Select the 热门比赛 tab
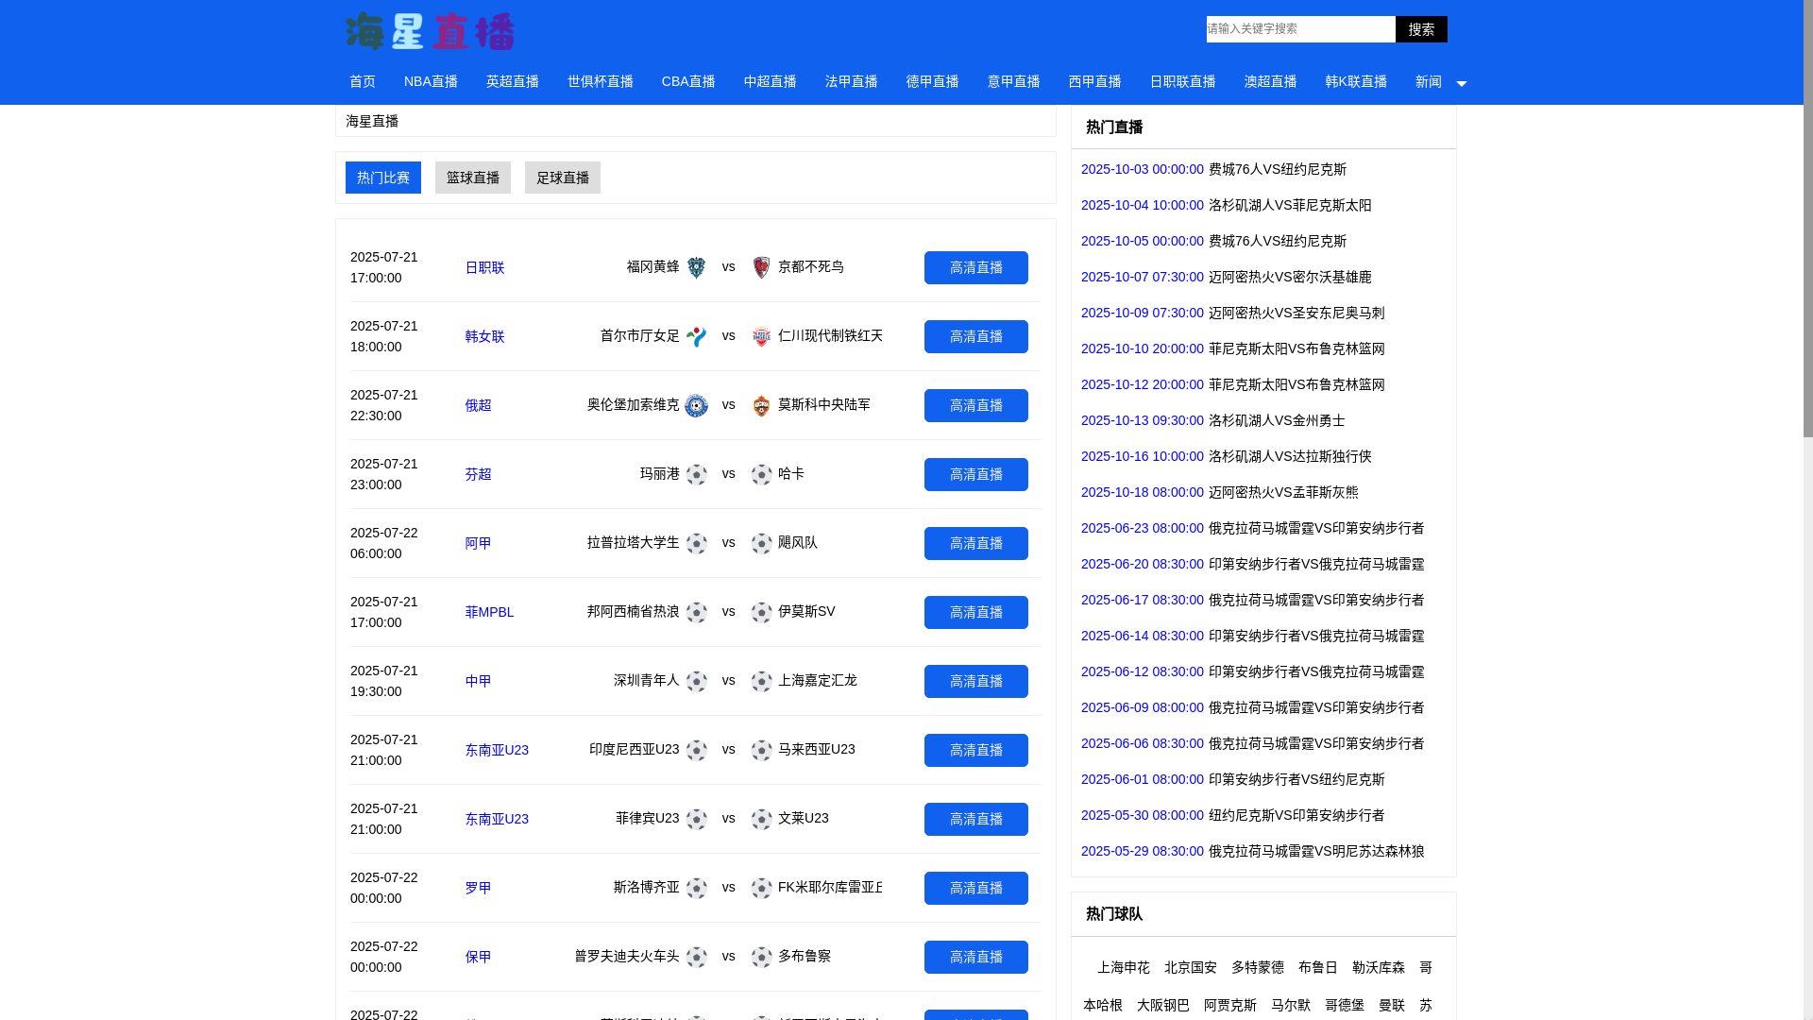Image resolution: width=1813 pixels, height=1020 pixels. (383, 178)
